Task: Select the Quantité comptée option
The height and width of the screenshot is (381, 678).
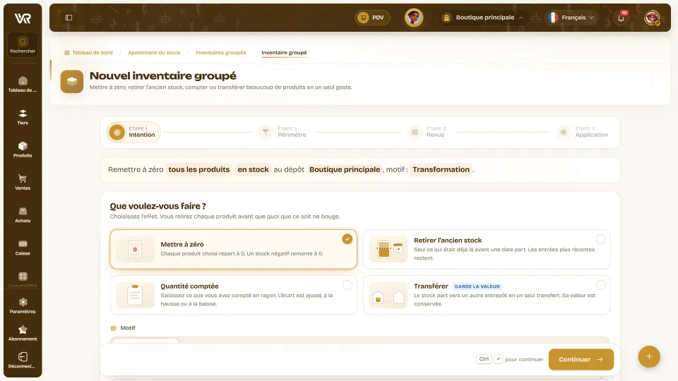Action: [234, 295]
